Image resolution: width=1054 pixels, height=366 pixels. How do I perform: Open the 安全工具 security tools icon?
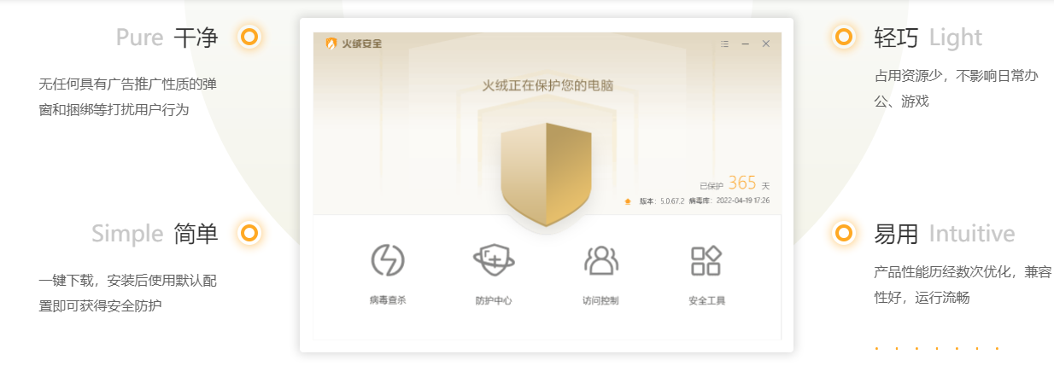(x=706, y=260)
